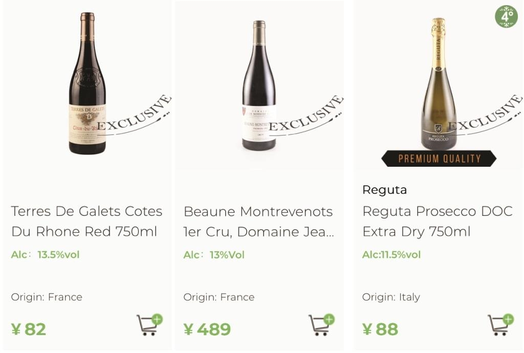Open Reguta Prosecco bottle image
The height and width of the screenshot is (353, 524).
point(439,83)
